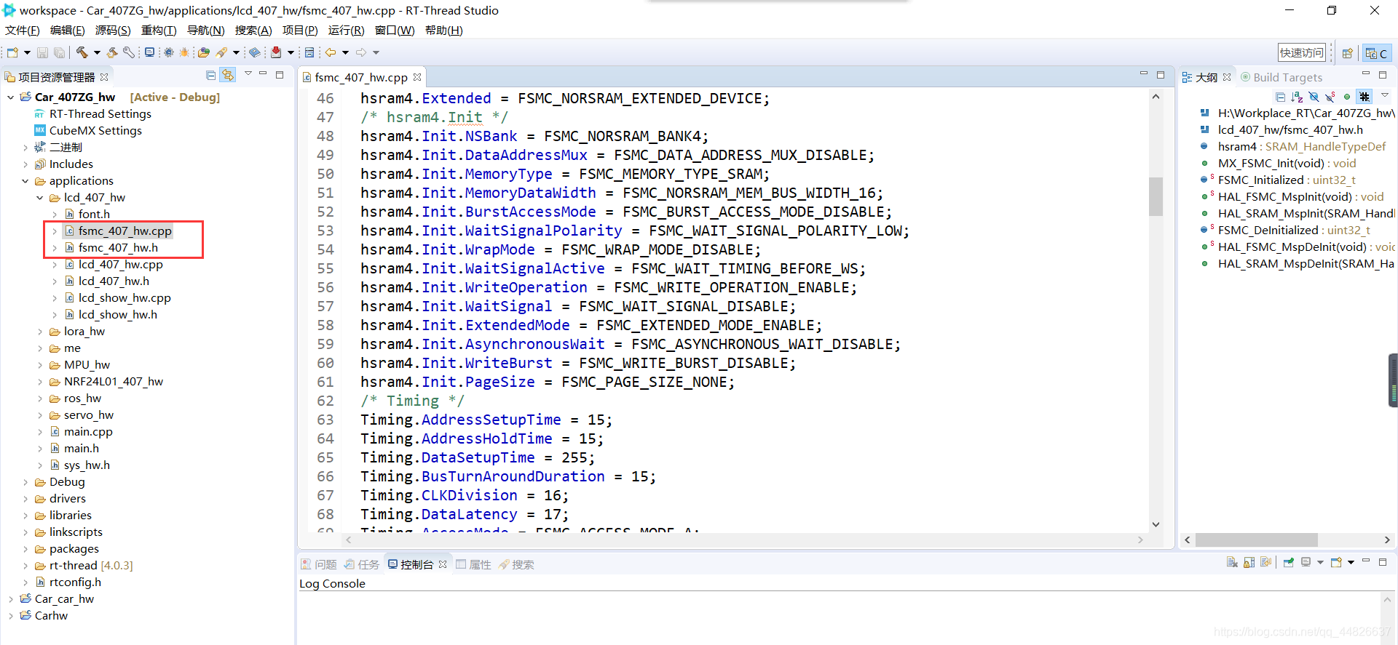Open outline view menu triangle

tap(1385, 95)
